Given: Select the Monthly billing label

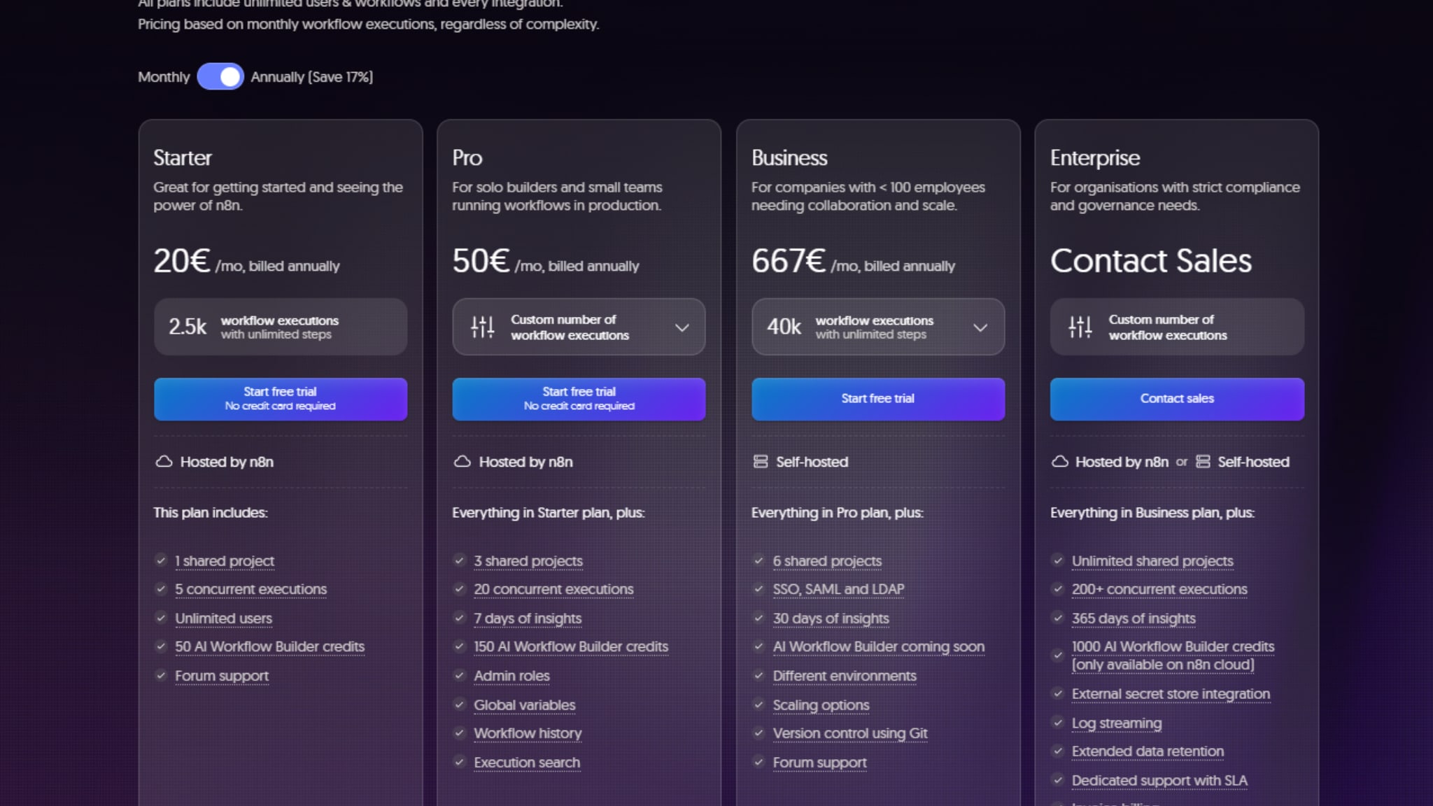Looking at the screenshot, I should coord(164,77).
